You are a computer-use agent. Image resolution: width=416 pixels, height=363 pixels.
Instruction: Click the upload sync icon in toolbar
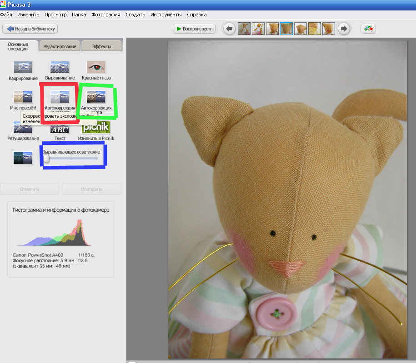click(368, 29)
